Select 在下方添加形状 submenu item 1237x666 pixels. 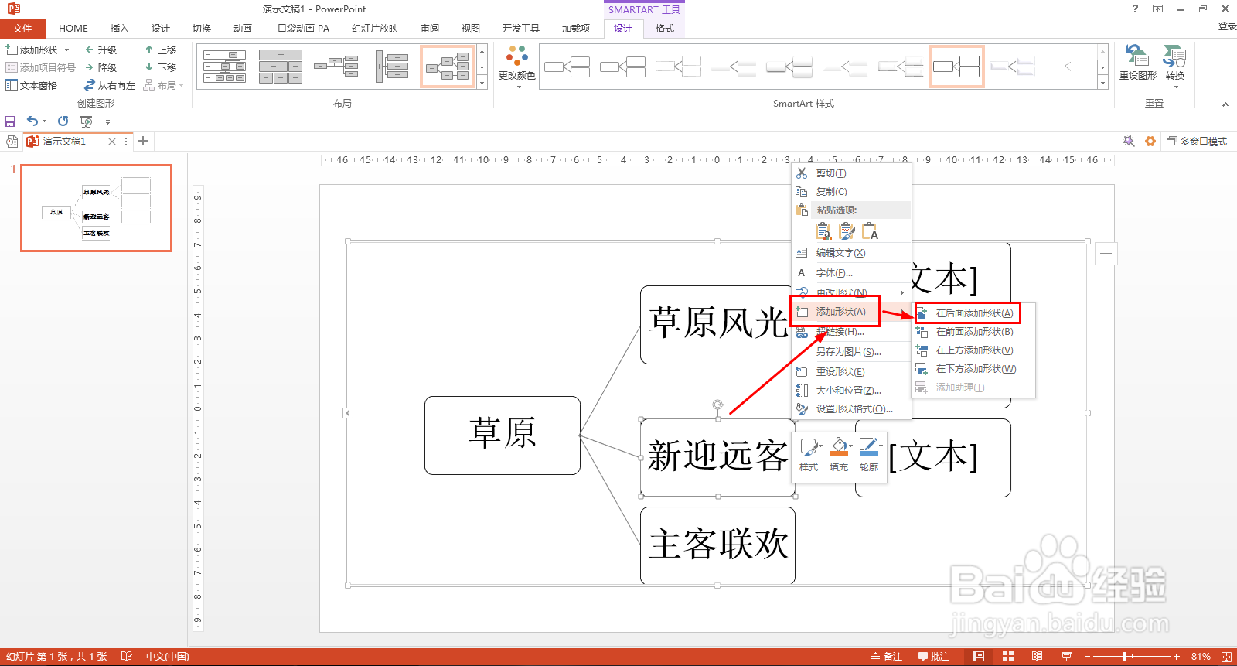[973, 369]
